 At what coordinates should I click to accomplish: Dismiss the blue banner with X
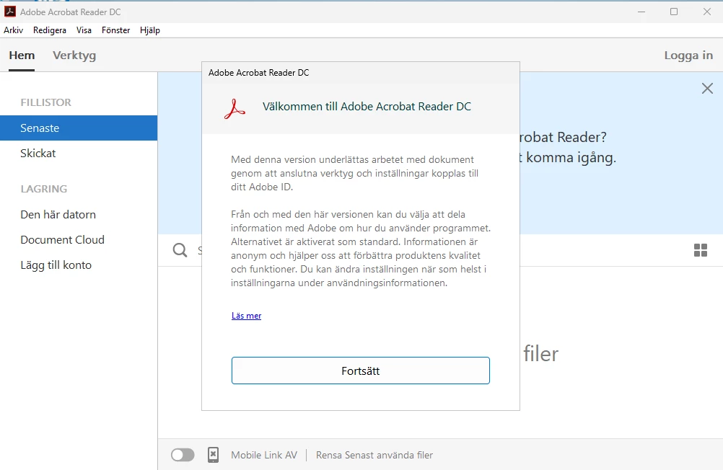tap(707, 89)
